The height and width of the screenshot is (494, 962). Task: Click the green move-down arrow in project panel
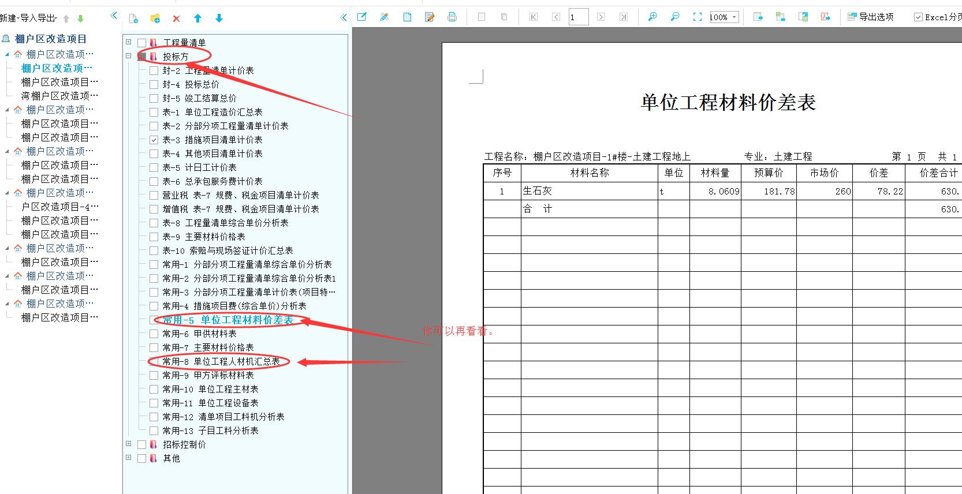80,18
